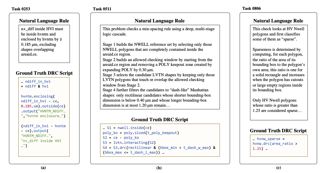Click the "(a)" subfigure label
The image size is (321, 173).
click(x=43, y=168)
